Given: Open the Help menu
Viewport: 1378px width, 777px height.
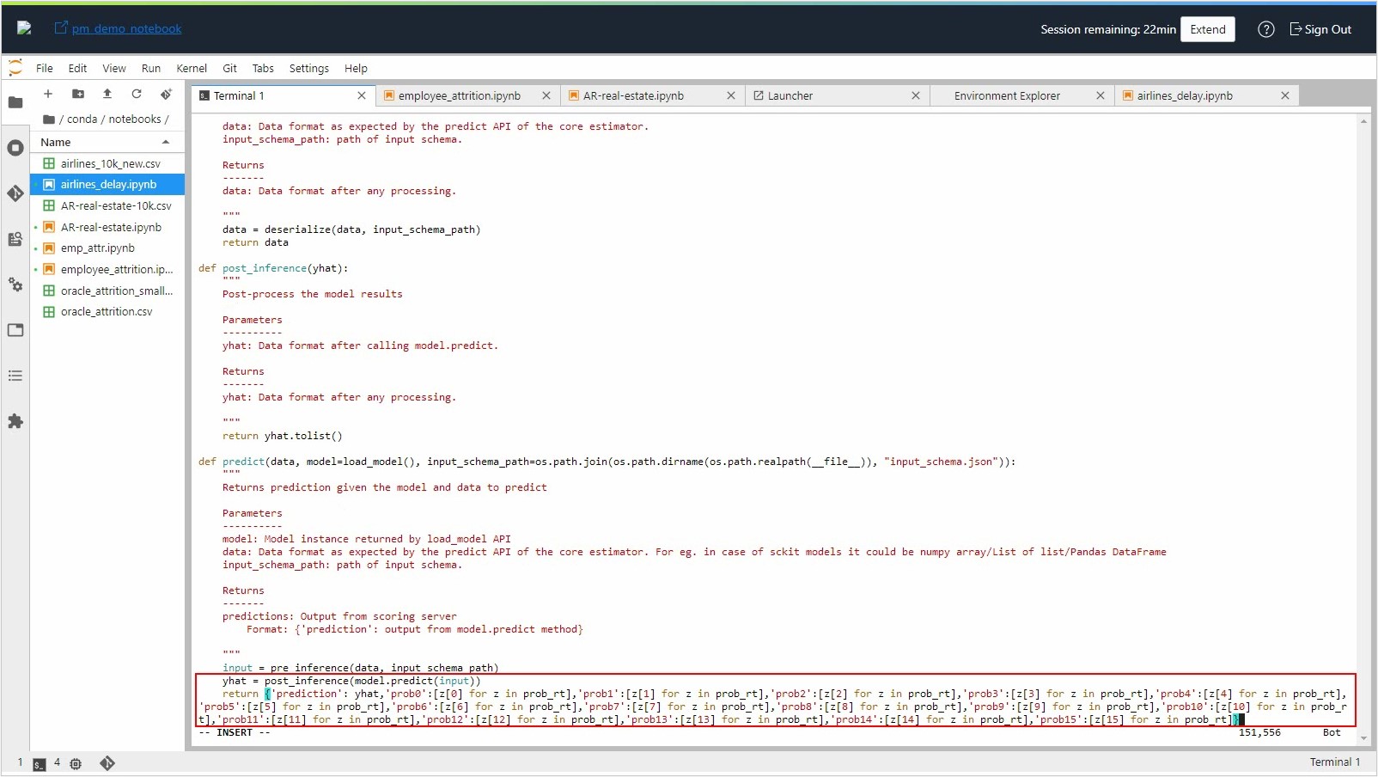Looking at the screenshot, I should [x=356, y=68].
